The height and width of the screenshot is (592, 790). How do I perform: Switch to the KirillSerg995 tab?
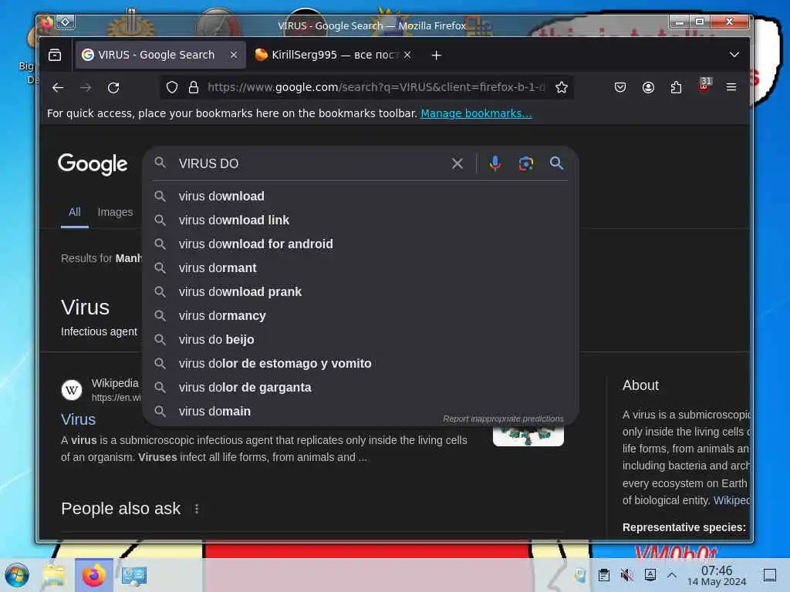(333, 55)
